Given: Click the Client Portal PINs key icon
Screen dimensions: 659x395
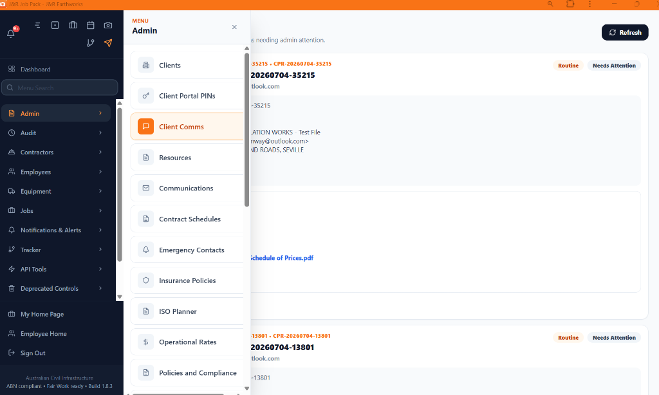Looking at the screenshot, I should [146, 96].
